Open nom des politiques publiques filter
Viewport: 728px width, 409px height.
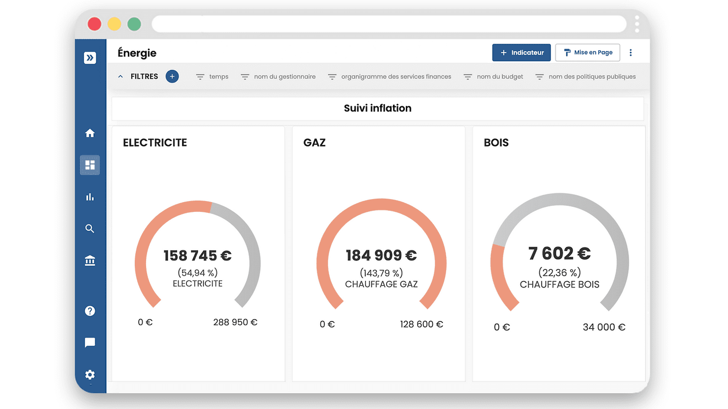pyautogui.click(x=585, y=77)
